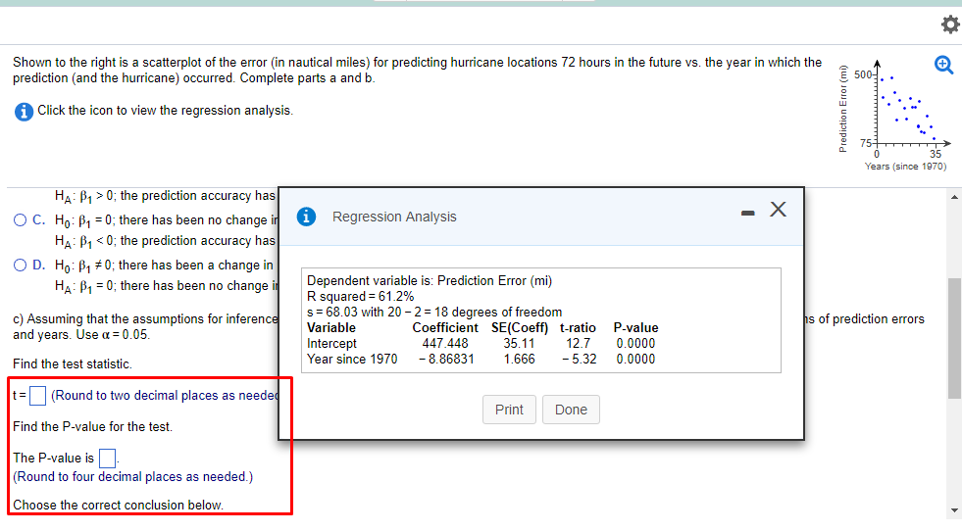Click the vertical scrollbar thumb
The width and height of the screenshot is (962, 532).
[954, 338]
